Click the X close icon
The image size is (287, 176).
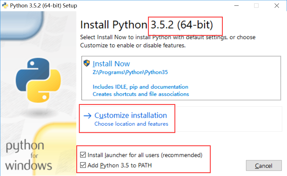276,5
